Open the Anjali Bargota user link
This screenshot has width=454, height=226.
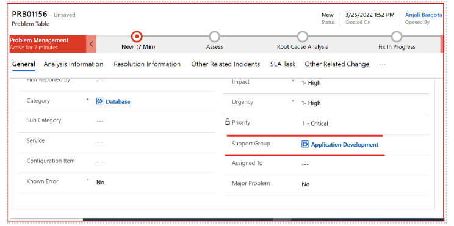point(423,15)
